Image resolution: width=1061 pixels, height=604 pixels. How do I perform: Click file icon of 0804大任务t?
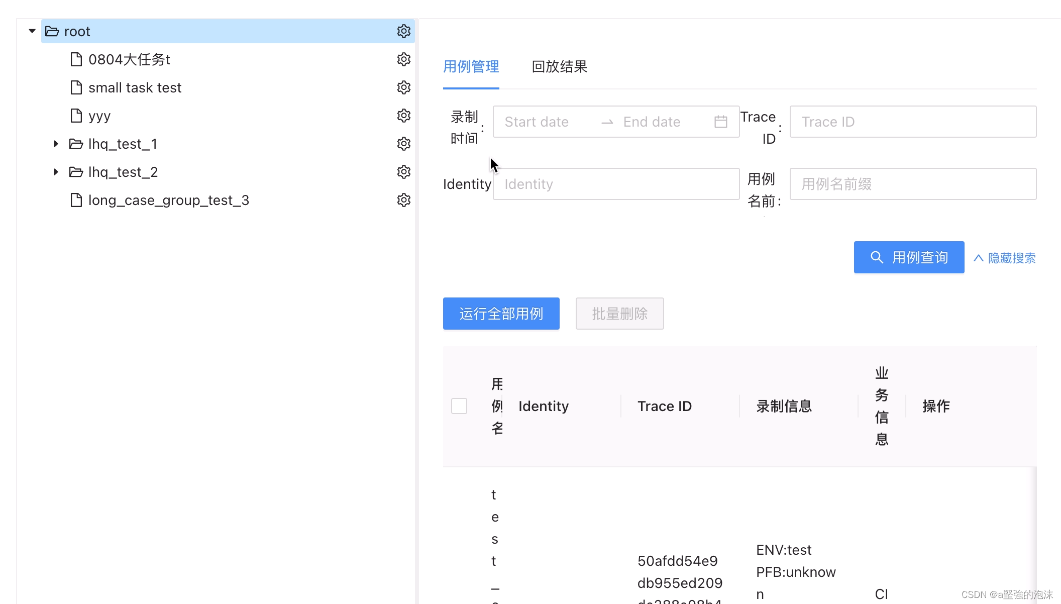[76, 59]
